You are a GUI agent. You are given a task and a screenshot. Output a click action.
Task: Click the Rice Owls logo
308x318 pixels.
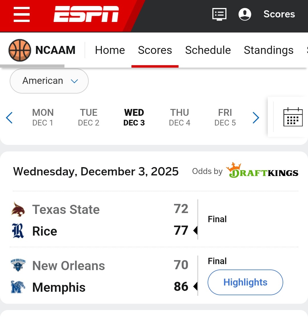coord(18,231)
